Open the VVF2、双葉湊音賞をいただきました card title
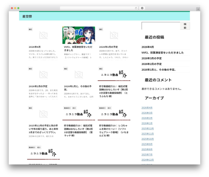The height and width of the screenshot is (177, 209). tap(78, 49)
